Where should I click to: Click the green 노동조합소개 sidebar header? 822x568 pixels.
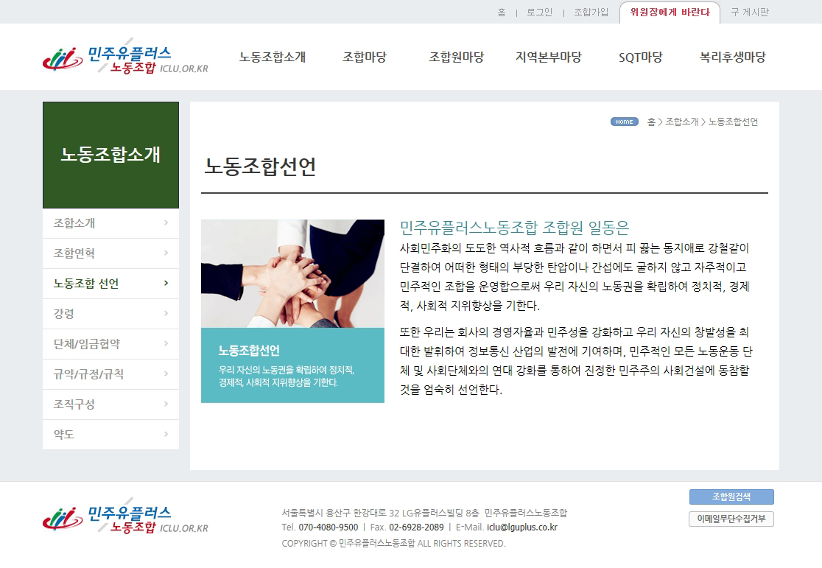click(110, 155)
